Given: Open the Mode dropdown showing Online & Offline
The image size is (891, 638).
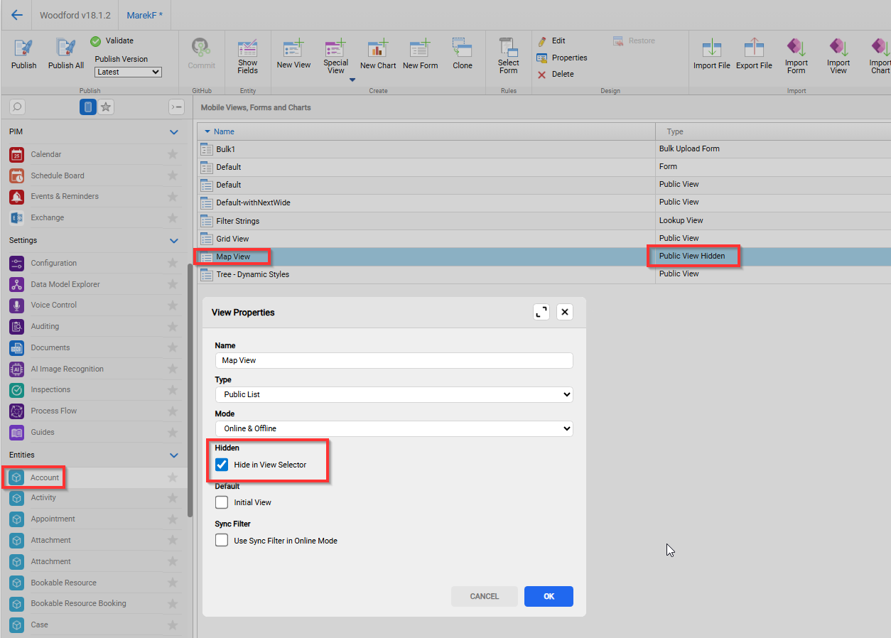Looking at the screenshot, I should coord(394,428).
